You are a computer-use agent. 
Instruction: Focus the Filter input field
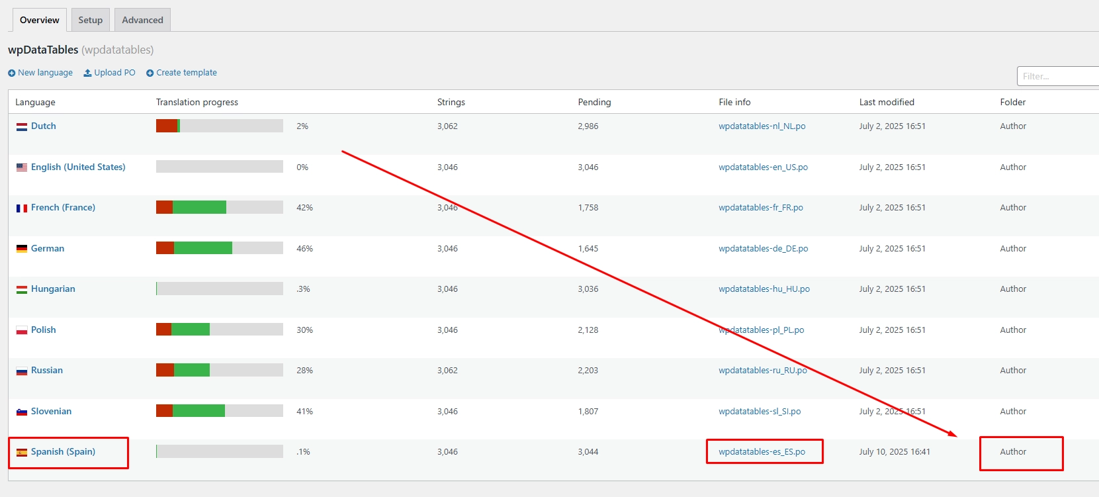click(1057, 76)
